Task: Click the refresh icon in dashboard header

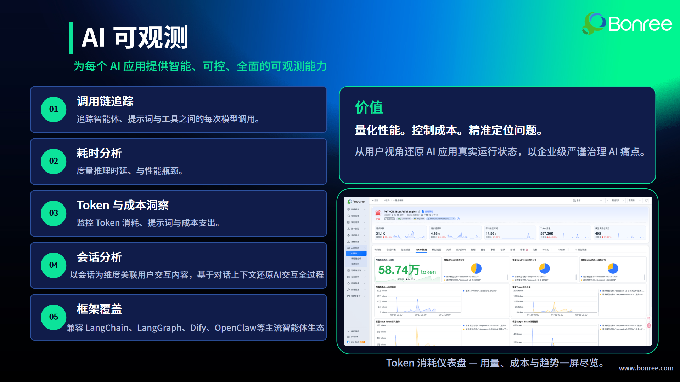Action: click(x=646, y=201)
